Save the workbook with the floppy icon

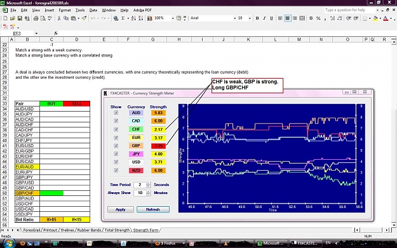(x=20, y=18)
